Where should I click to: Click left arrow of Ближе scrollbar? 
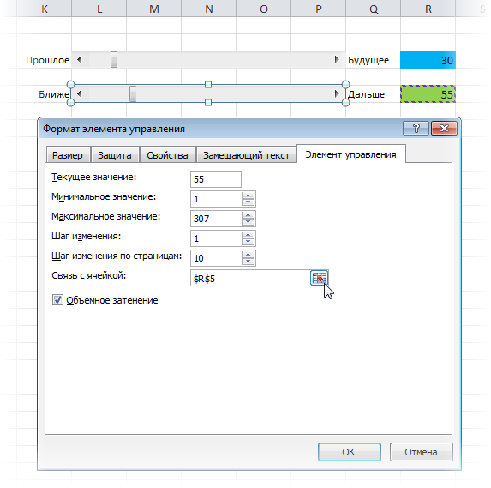point(80,93)
